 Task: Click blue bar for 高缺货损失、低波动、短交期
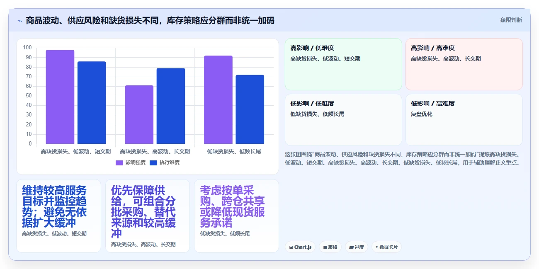click(x=92, y=103)
